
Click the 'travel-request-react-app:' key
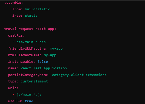30,29
